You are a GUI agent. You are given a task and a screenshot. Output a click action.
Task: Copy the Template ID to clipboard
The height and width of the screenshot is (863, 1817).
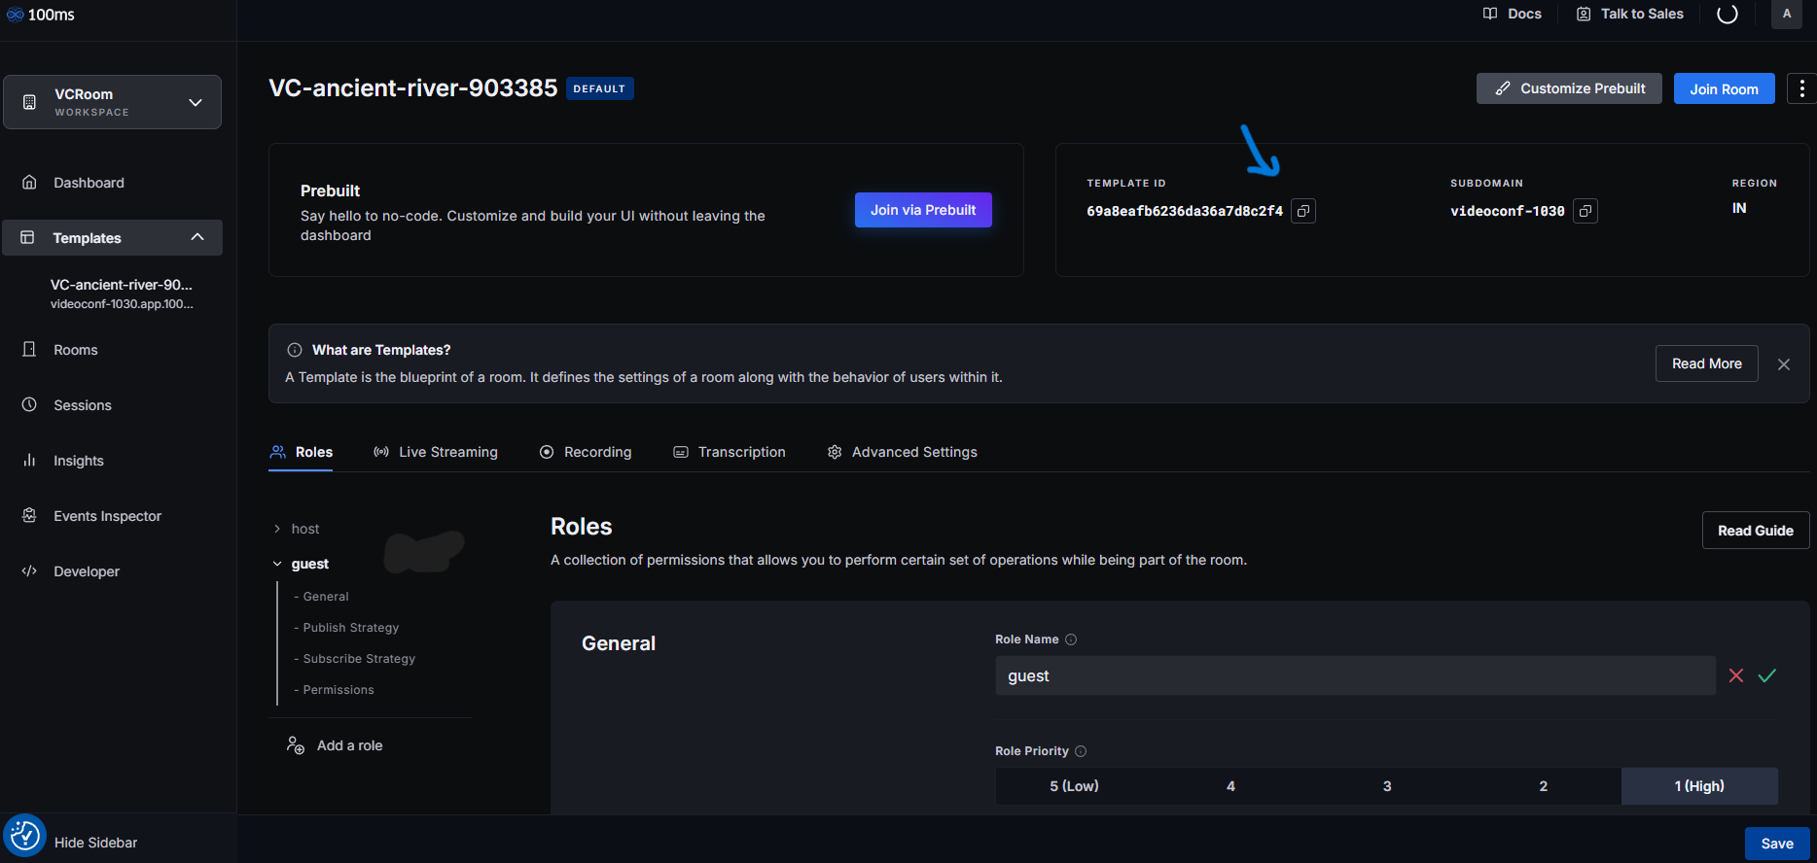click(1302, 211)
